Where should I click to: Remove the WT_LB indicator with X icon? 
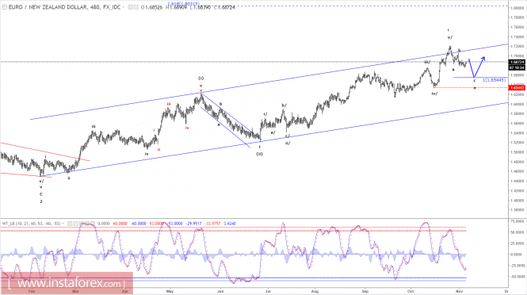pyautogui.click(x=93, y=224)
